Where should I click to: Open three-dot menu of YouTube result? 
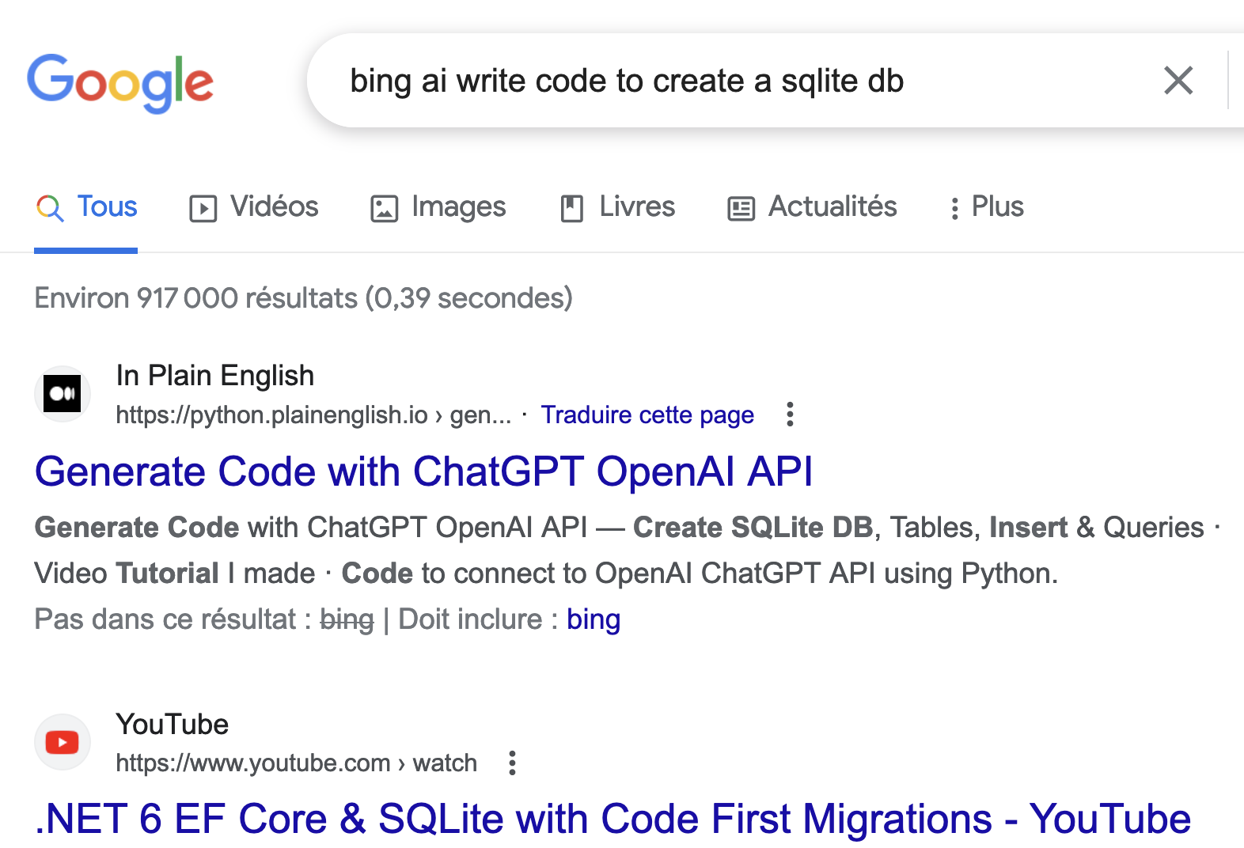pos(512,763)
